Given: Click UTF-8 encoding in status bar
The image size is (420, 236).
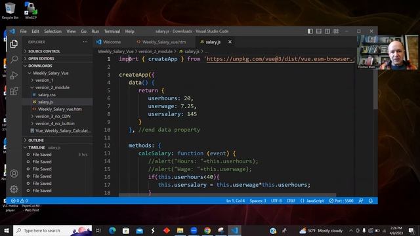Looking at the screenshot, I should (276, 201).
